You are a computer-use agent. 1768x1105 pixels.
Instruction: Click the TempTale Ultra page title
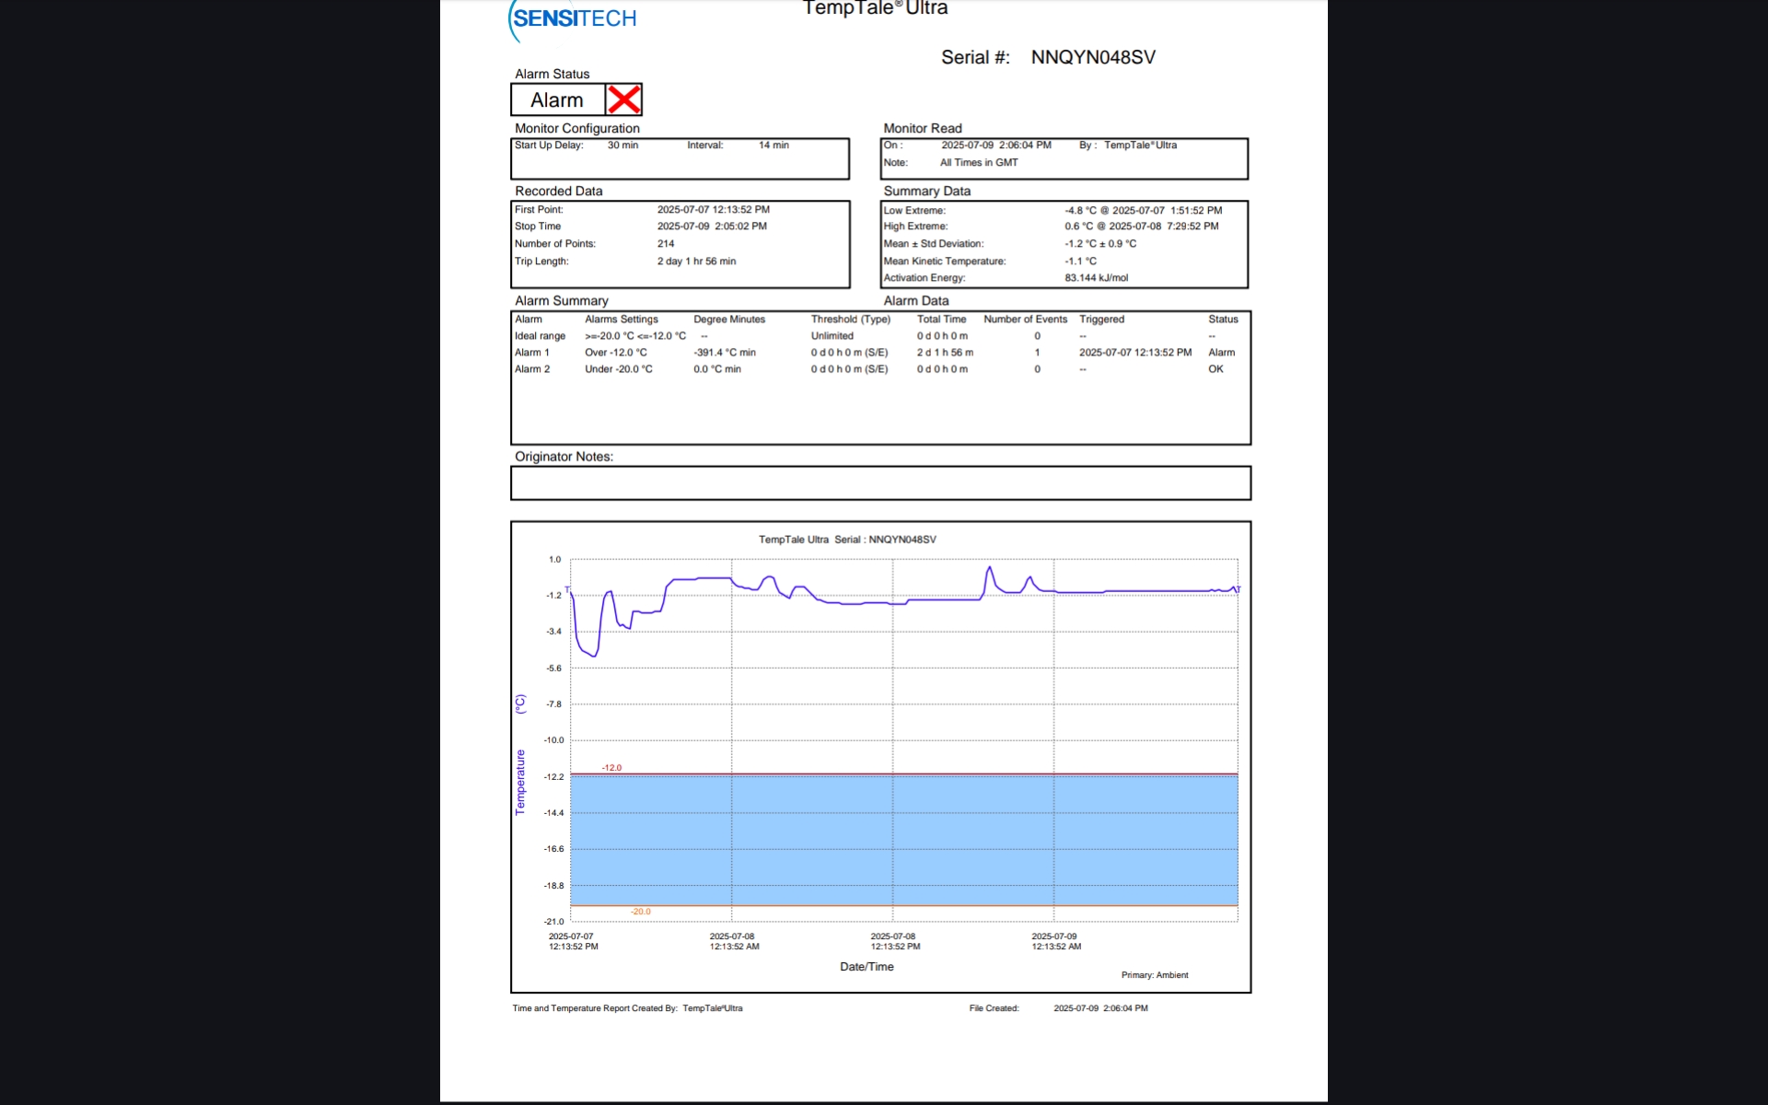point(875,8)
